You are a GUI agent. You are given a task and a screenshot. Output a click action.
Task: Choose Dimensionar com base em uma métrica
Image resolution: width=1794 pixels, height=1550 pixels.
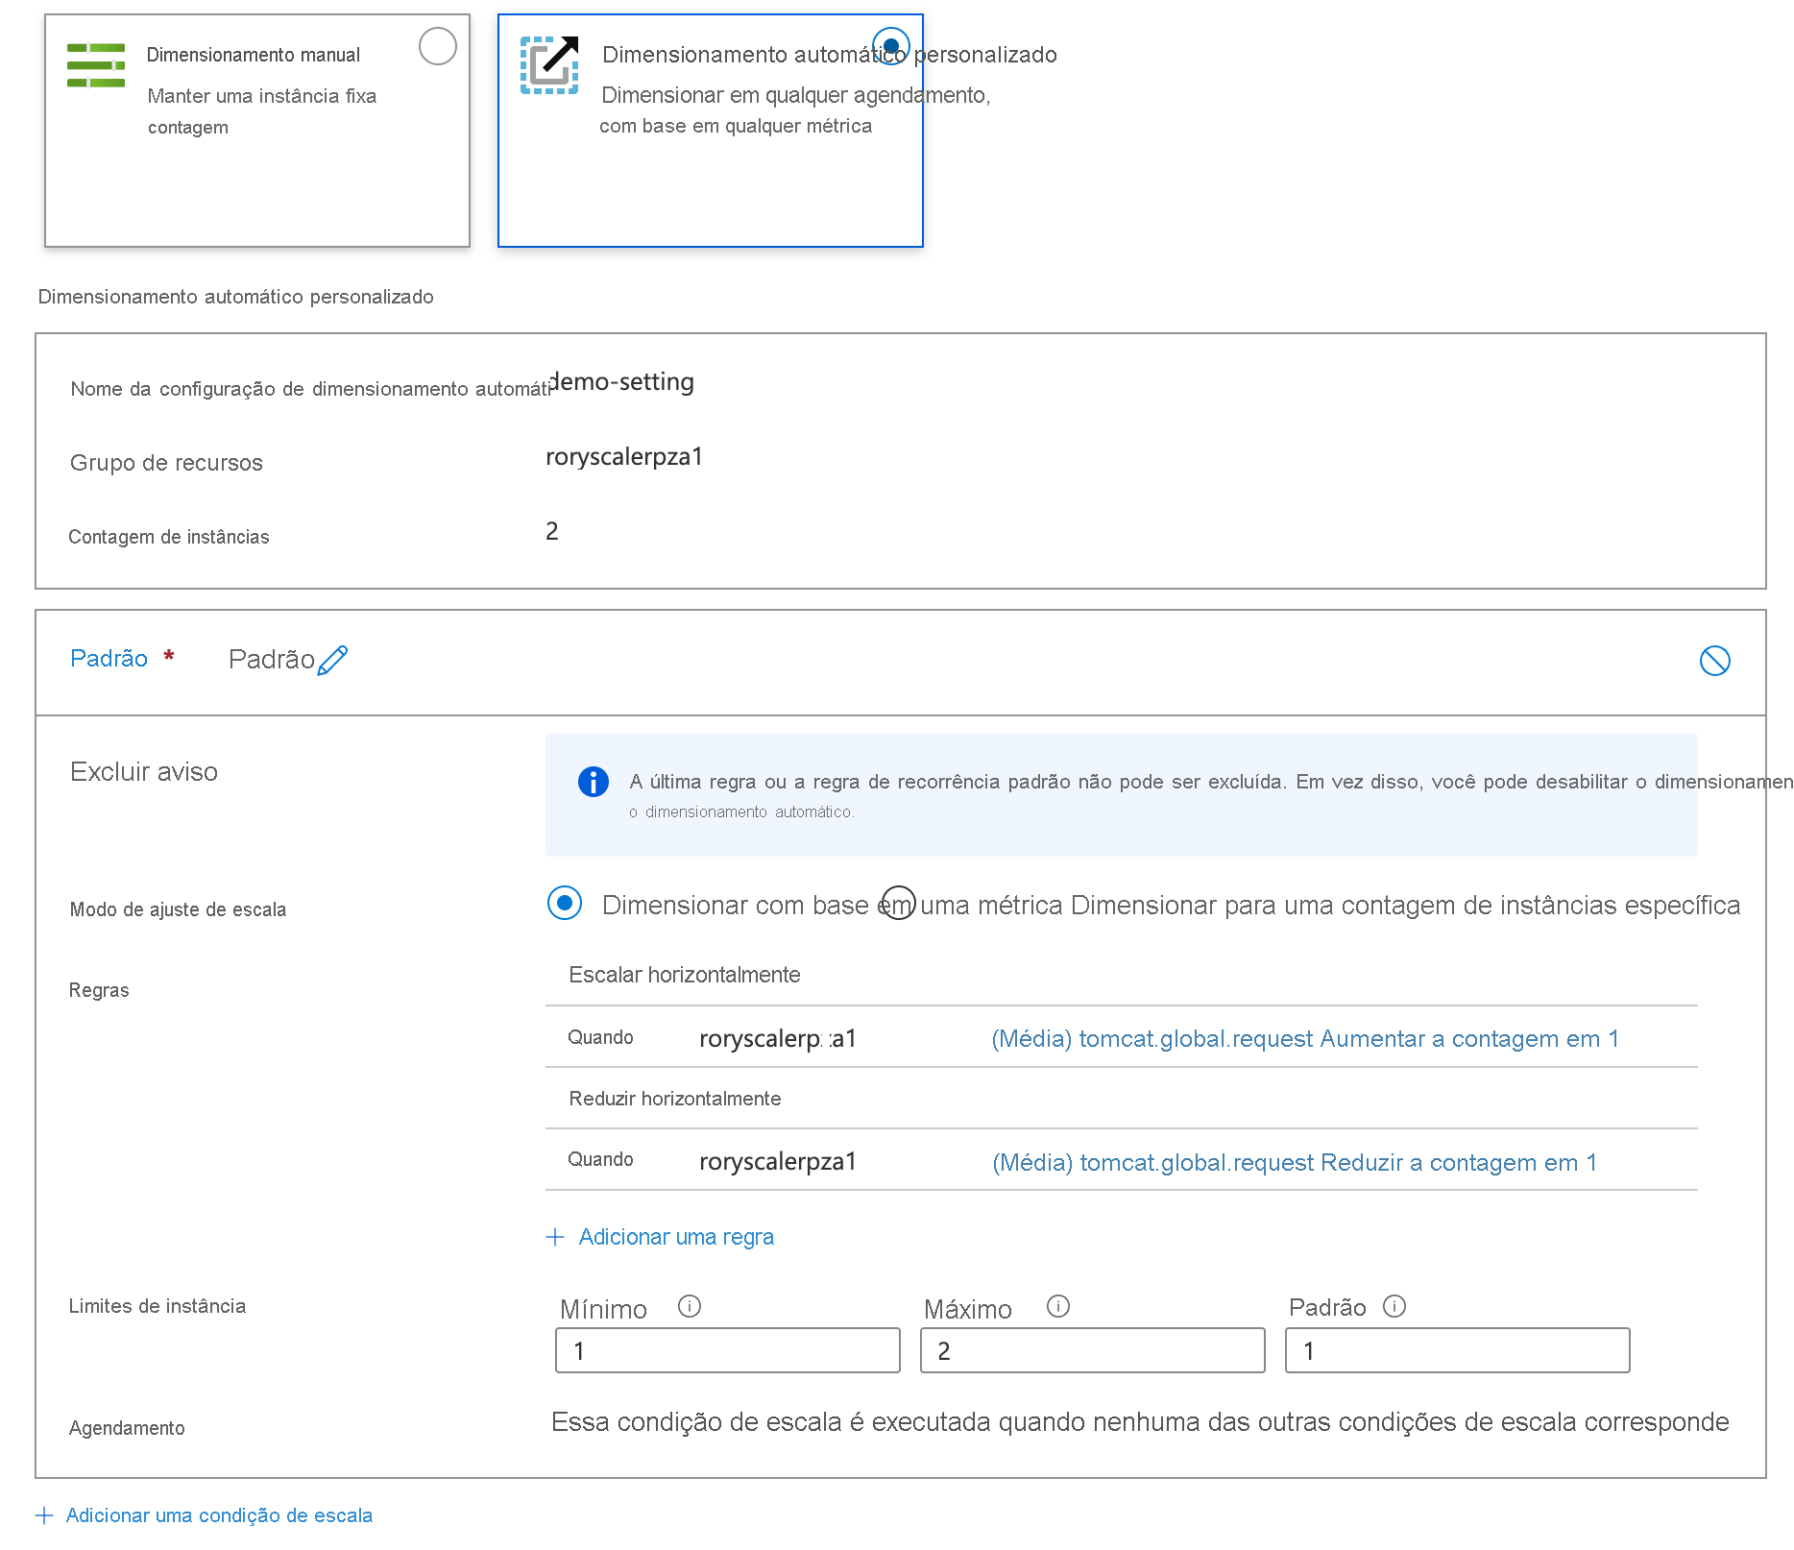565,904
